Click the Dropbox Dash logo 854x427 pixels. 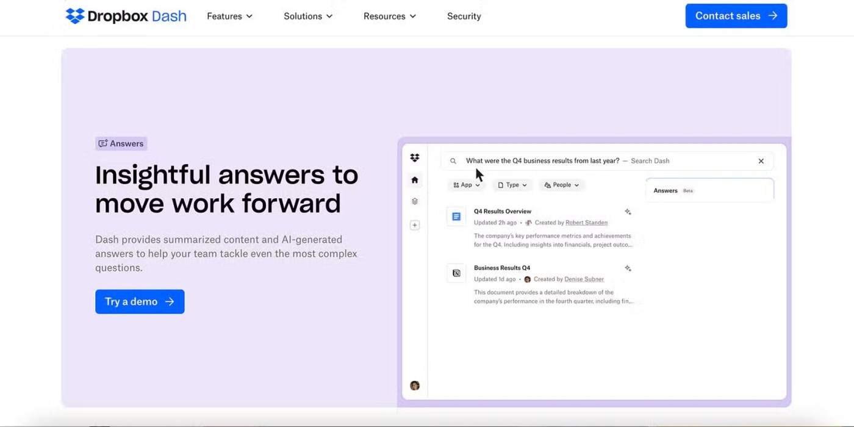pyautogui.click(x=126, y=16)
